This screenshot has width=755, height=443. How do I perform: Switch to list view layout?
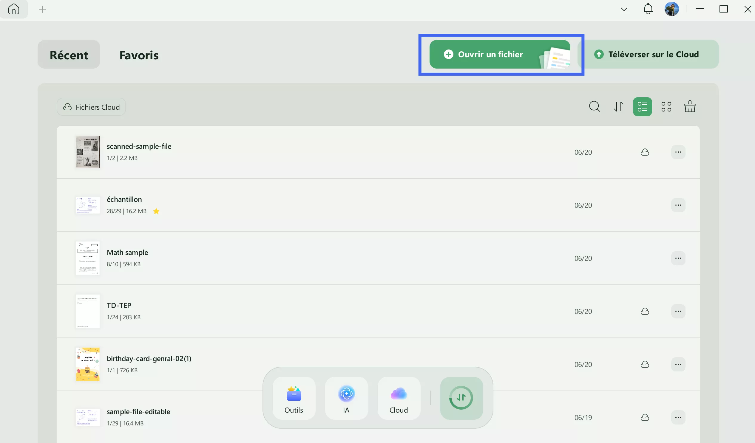[x=642, y=106]
